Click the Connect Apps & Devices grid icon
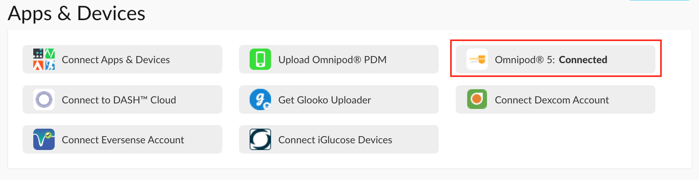The width and height of the screenshot is (699, 180). [44, 59]
